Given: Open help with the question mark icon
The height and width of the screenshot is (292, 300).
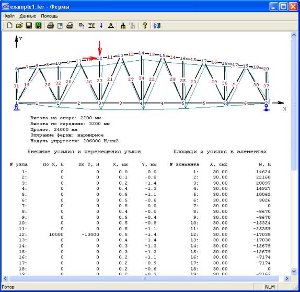Looking at the screenshot, I should tap(145, 26).
